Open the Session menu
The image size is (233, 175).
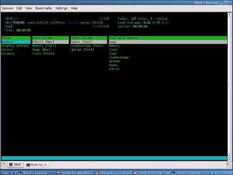(x=7, y=8)
